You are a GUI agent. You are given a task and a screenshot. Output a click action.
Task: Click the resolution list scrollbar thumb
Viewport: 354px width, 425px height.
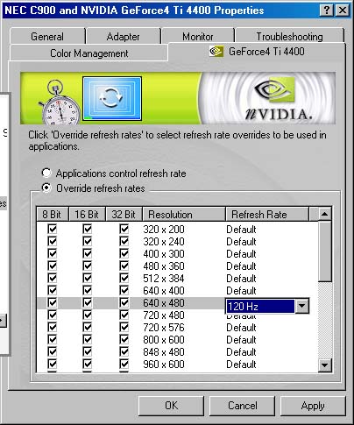coord(324,251)
